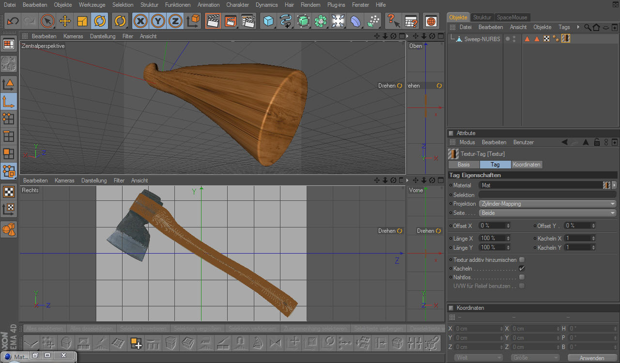Click the Anwenden button
This screenshot has height=363, width=620.
591,358
